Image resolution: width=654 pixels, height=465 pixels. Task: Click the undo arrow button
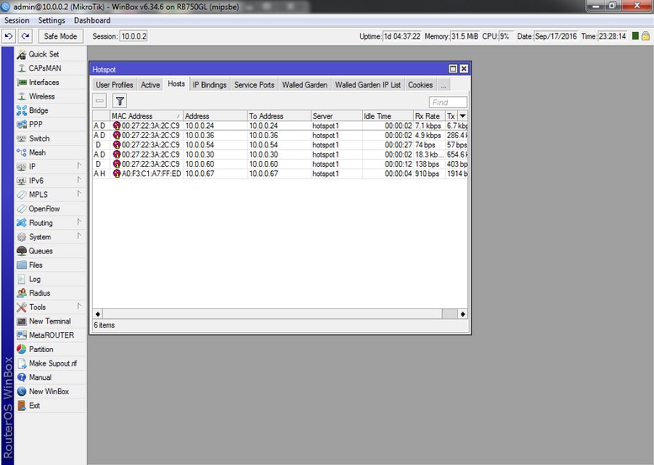click(x=8, y=36)
